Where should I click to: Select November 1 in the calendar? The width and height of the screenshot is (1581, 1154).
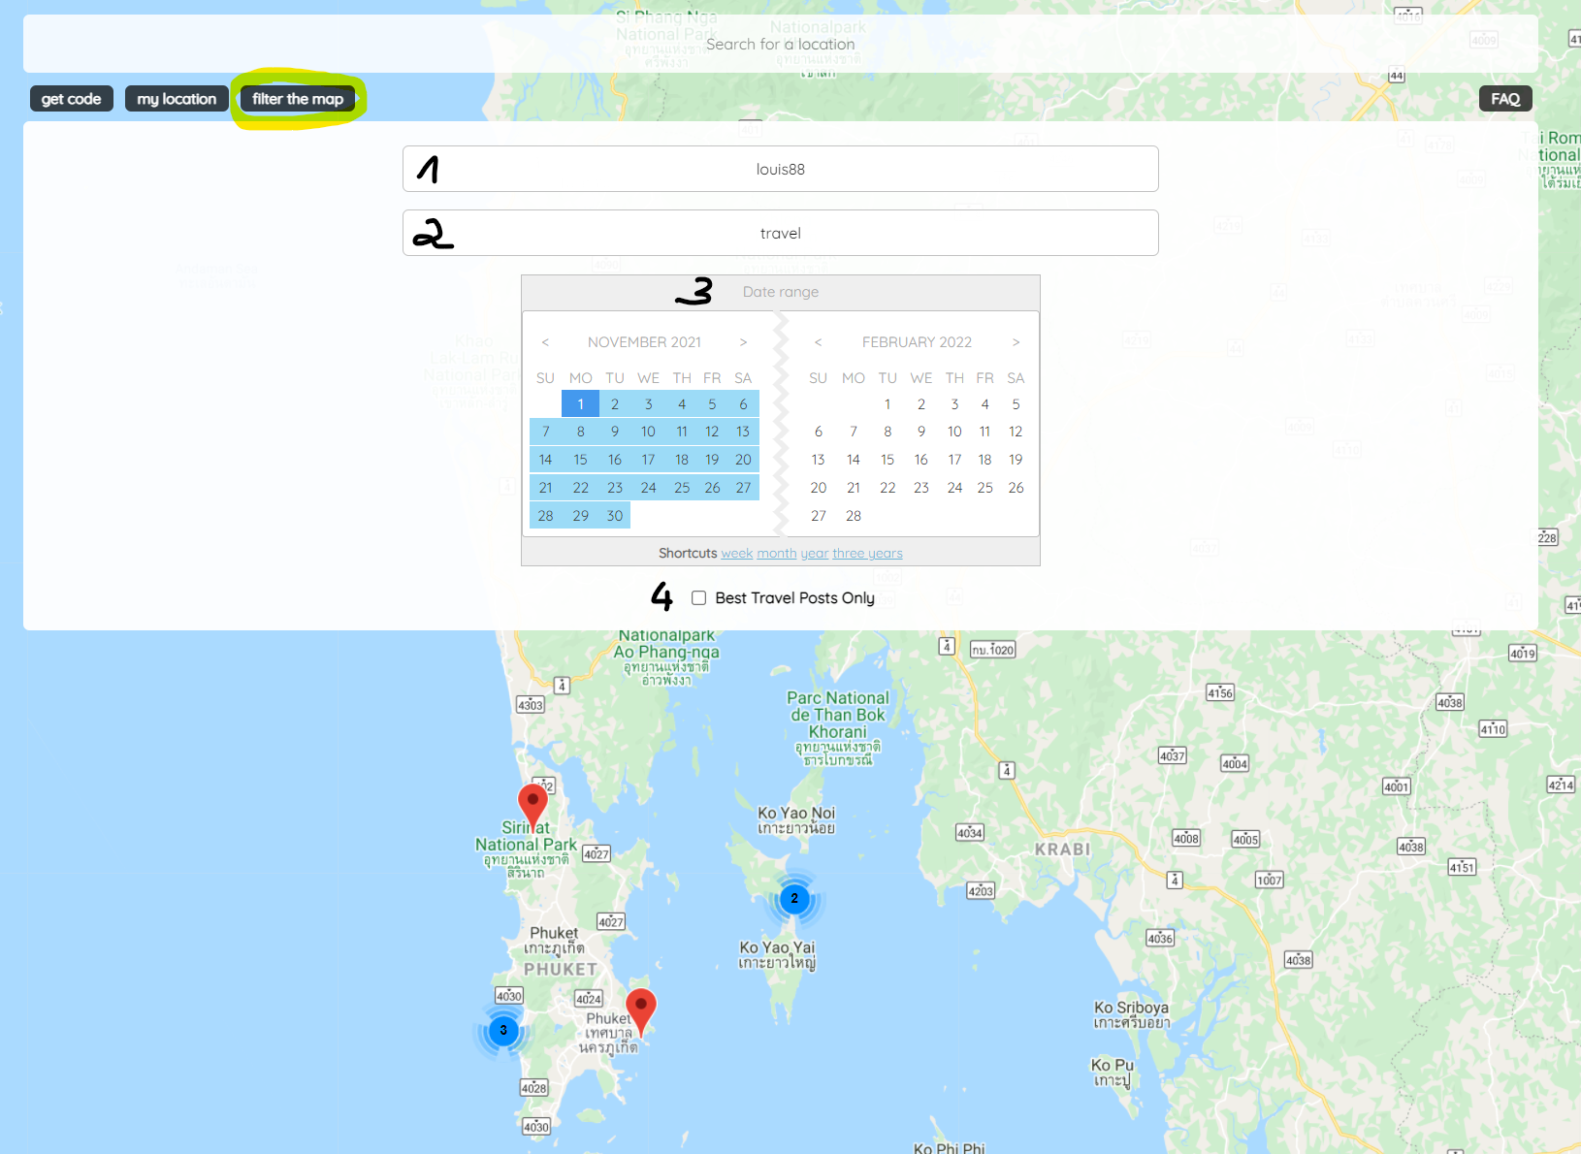tap(580, 404)
